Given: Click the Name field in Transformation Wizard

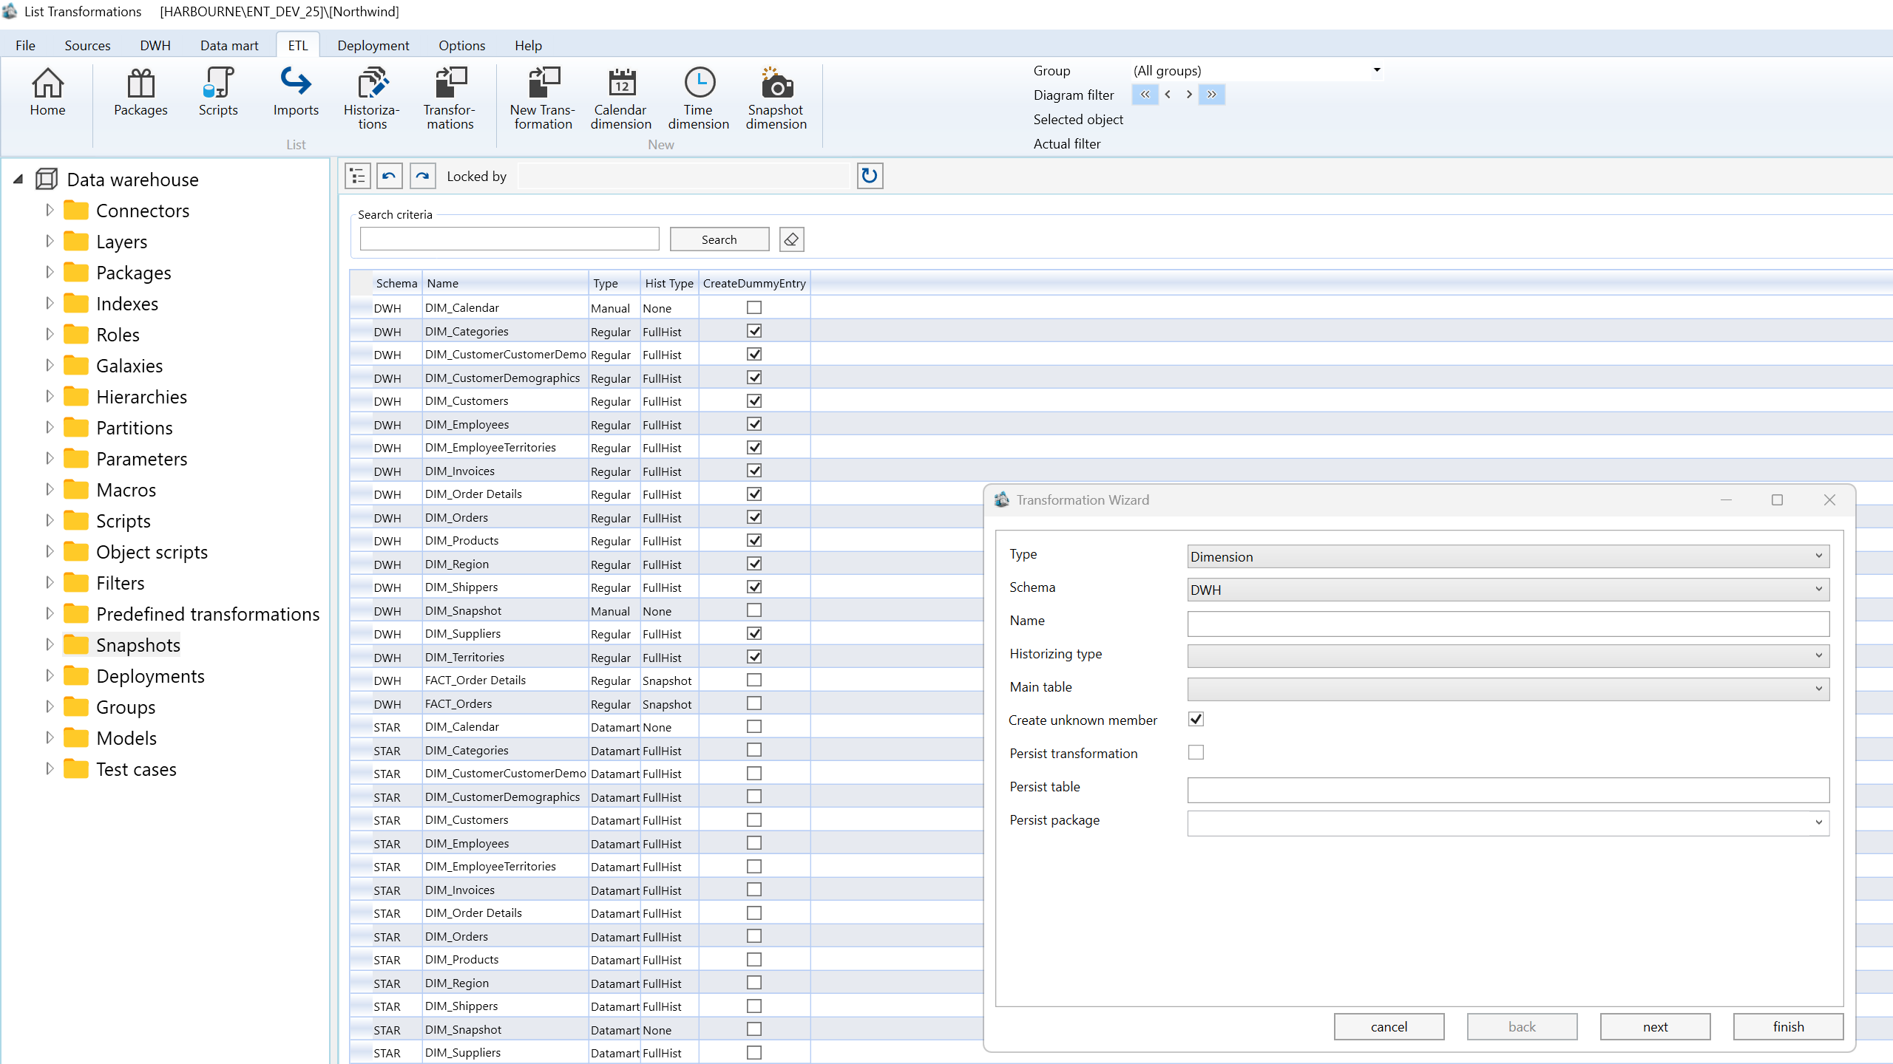Looking at the screenshot, I should coord(1508,624).
